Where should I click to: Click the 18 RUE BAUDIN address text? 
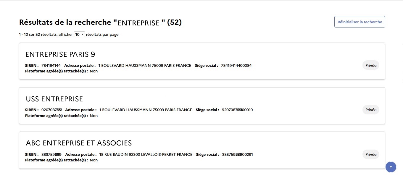(x=146, y=154)
